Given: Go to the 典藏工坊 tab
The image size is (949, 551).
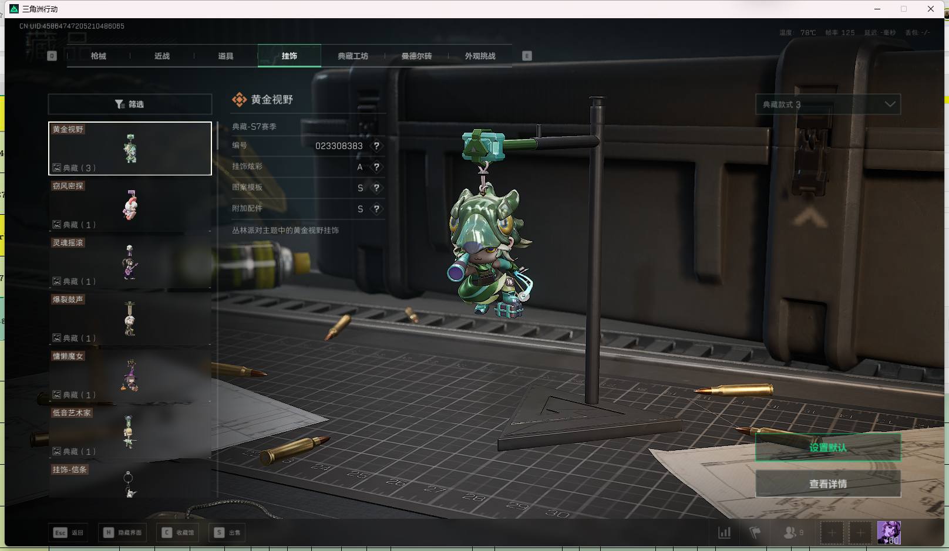Looking at the screenshot, I should (353, 56).
